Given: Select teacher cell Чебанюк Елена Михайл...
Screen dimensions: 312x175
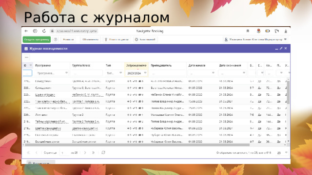Looking at the screenshot, I should point(167,95).
